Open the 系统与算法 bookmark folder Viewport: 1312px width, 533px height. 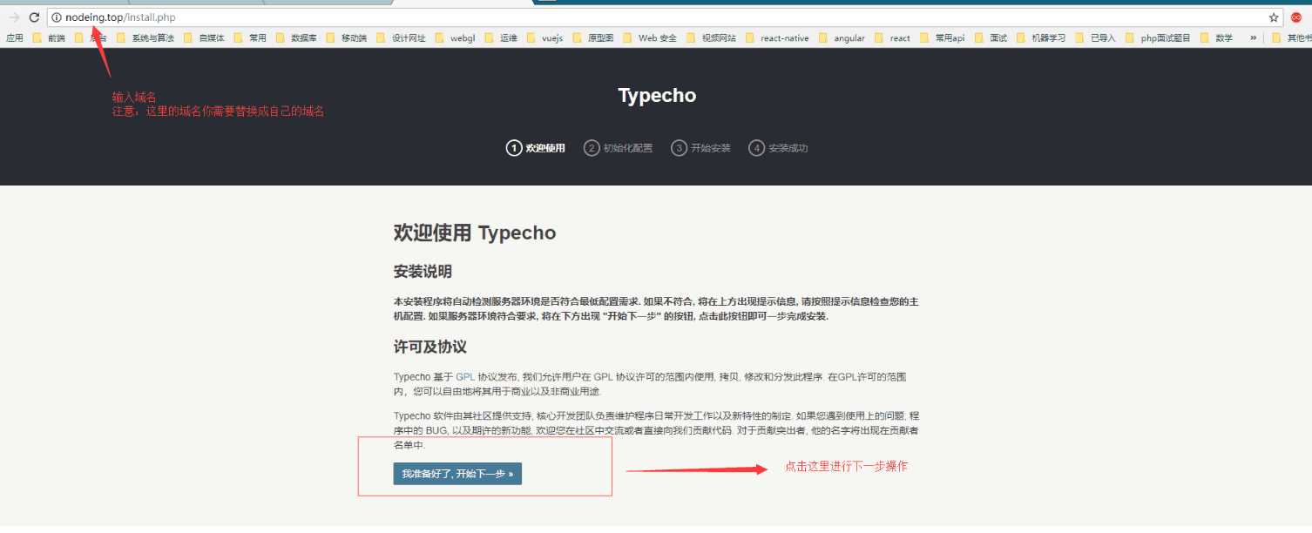click(x=145, y=38)
